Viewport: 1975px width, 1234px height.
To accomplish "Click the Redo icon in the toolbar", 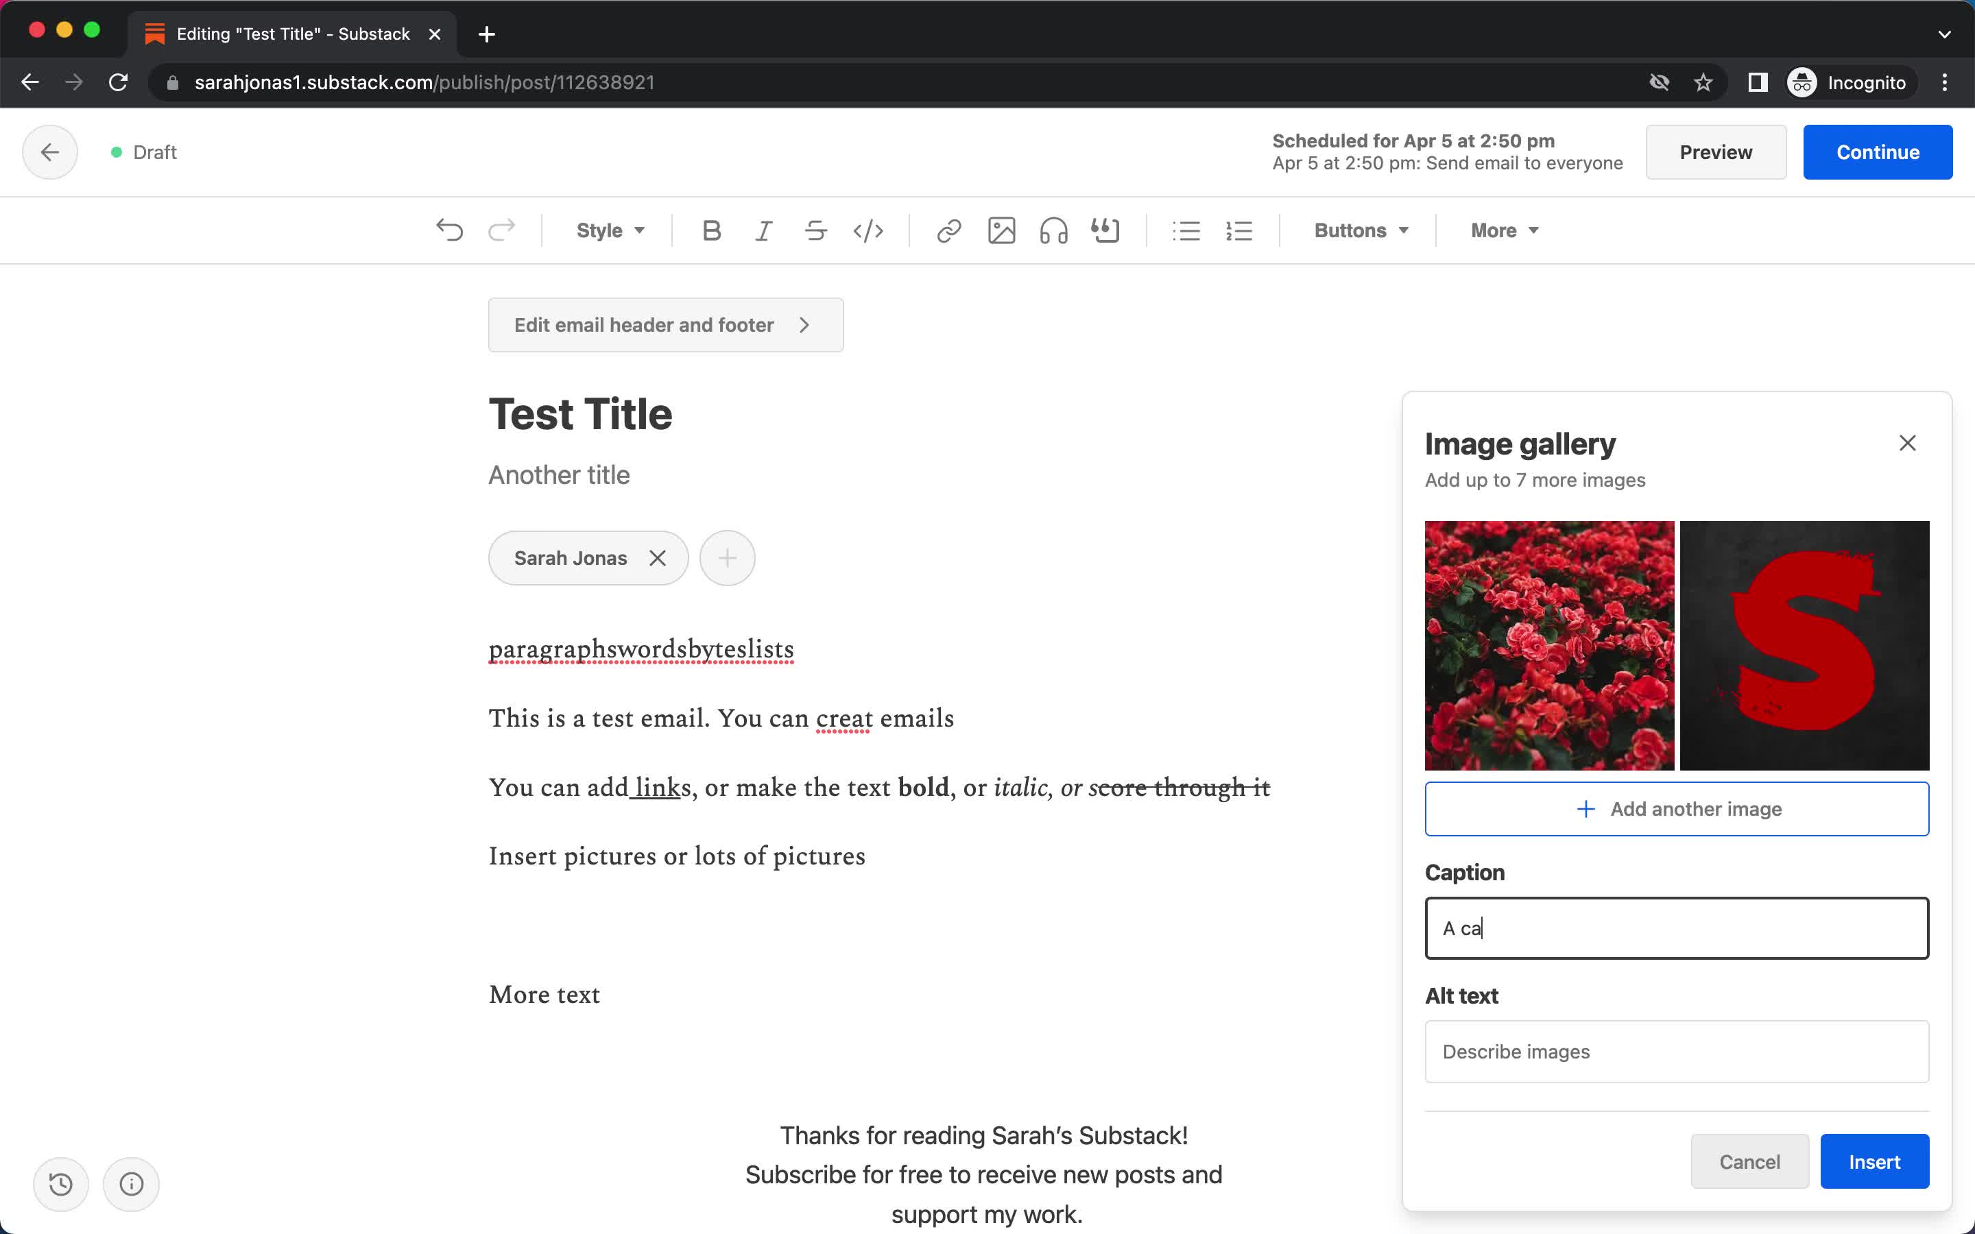I will click(x=502, y=230).
